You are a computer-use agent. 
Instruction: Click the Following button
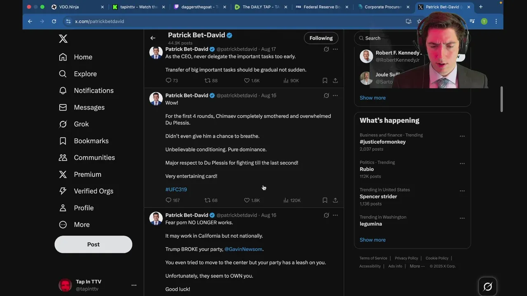click(x=321, y=38)
